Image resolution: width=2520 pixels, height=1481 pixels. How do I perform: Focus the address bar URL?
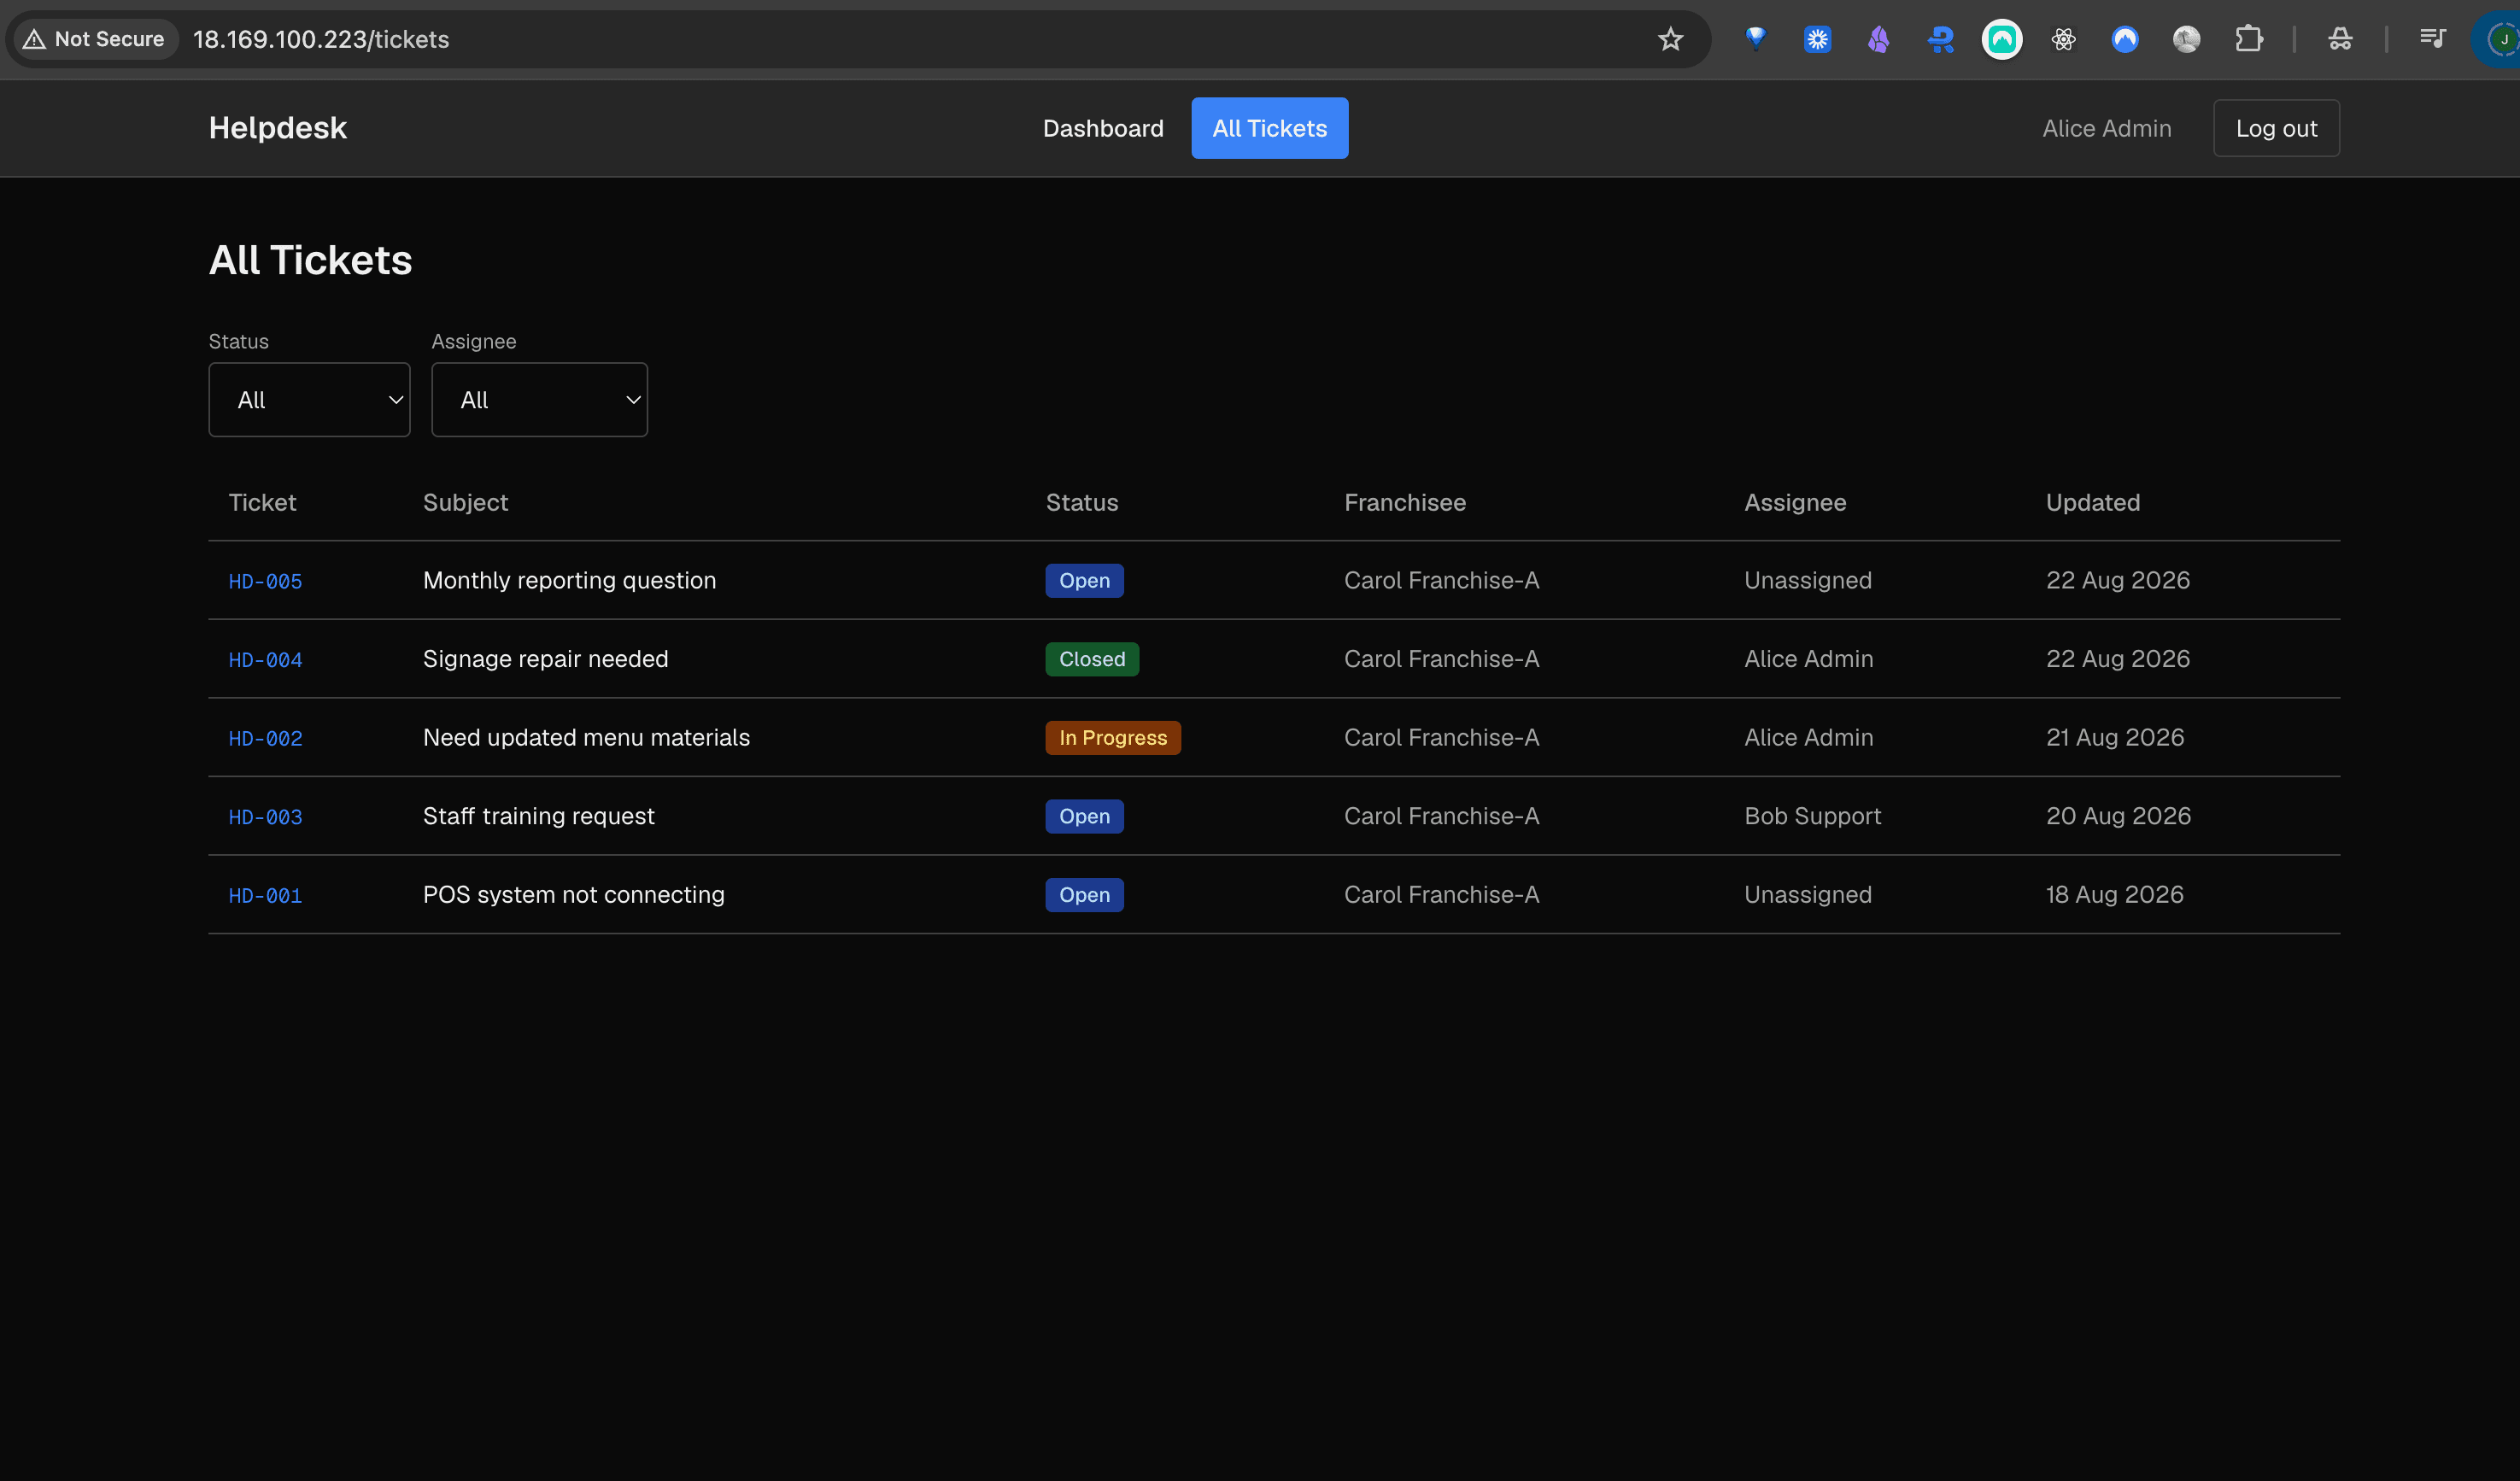point(321,39)
